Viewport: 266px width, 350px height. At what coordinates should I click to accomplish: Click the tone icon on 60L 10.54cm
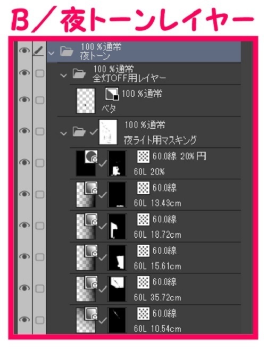(x=143, y=313)
